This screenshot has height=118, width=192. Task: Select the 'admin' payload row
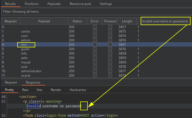(x=97, y=40)
